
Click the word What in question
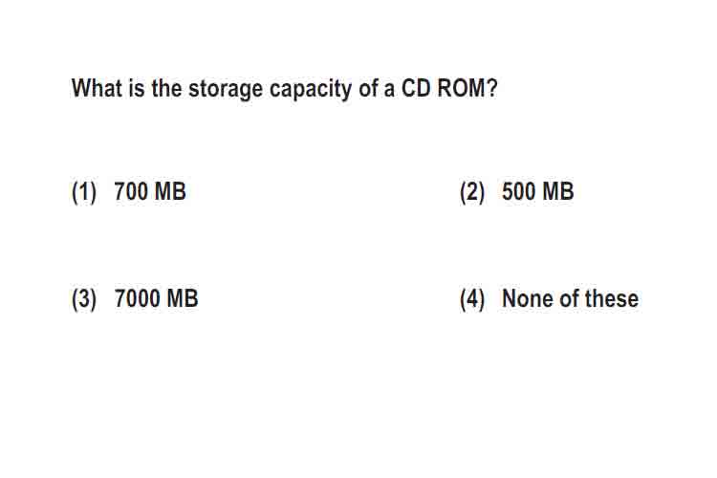97,88
